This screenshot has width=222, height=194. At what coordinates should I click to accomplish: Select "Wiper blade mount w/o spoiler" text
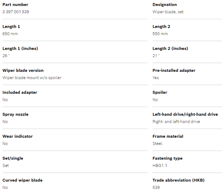pos(32,78)
